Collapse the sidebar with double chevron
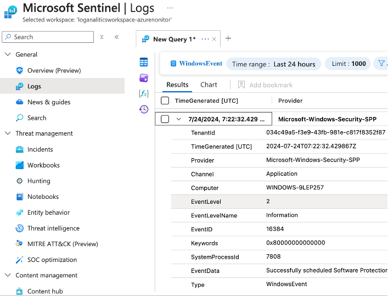 [116, 37]
